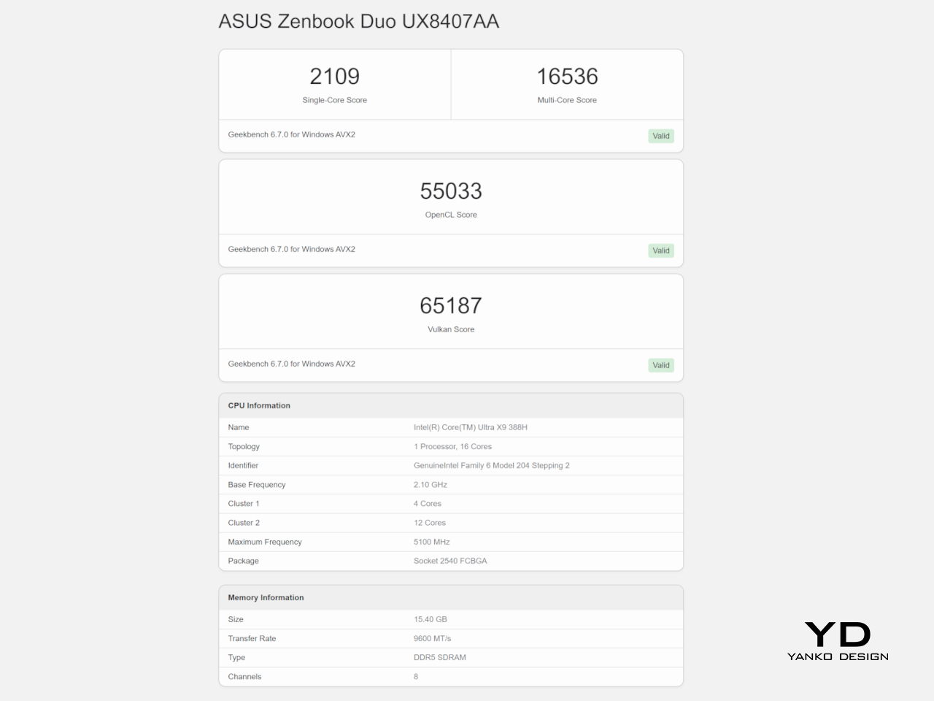Select the Transfer Rate 9600 MT/s value
This screenshot has height=701, width=934.
click(432, 638)
